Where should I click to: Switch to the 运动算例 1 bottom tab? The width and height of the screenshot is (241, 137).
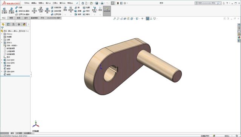pos(28,133)
